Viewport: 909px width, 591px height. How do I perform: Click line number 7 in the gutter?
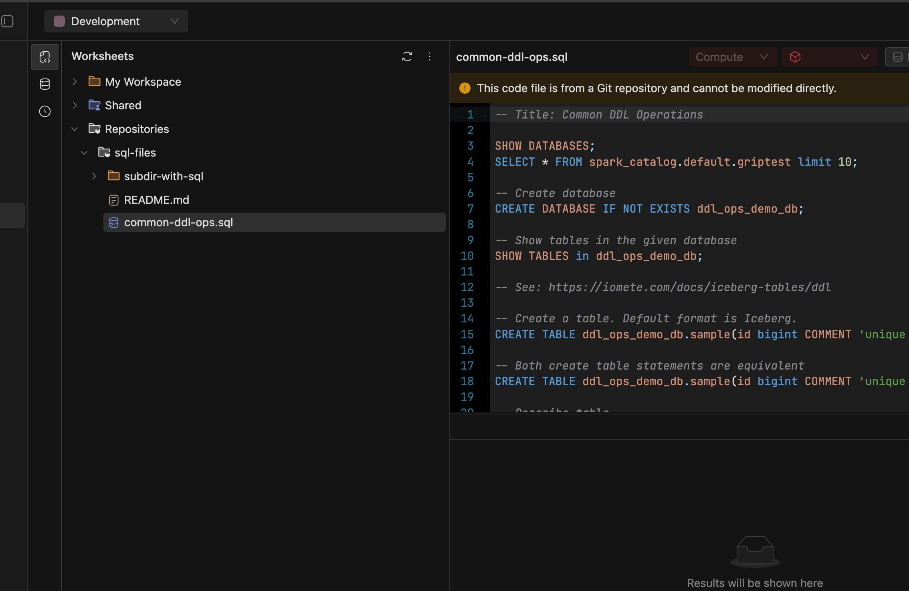(x=471, y=209)
